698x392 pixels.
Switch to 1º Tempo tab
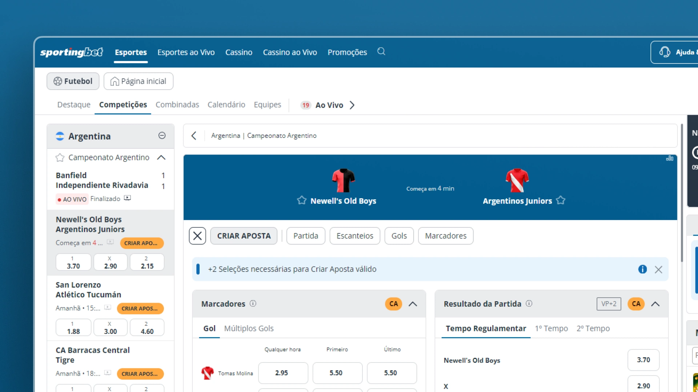[551, 328]
